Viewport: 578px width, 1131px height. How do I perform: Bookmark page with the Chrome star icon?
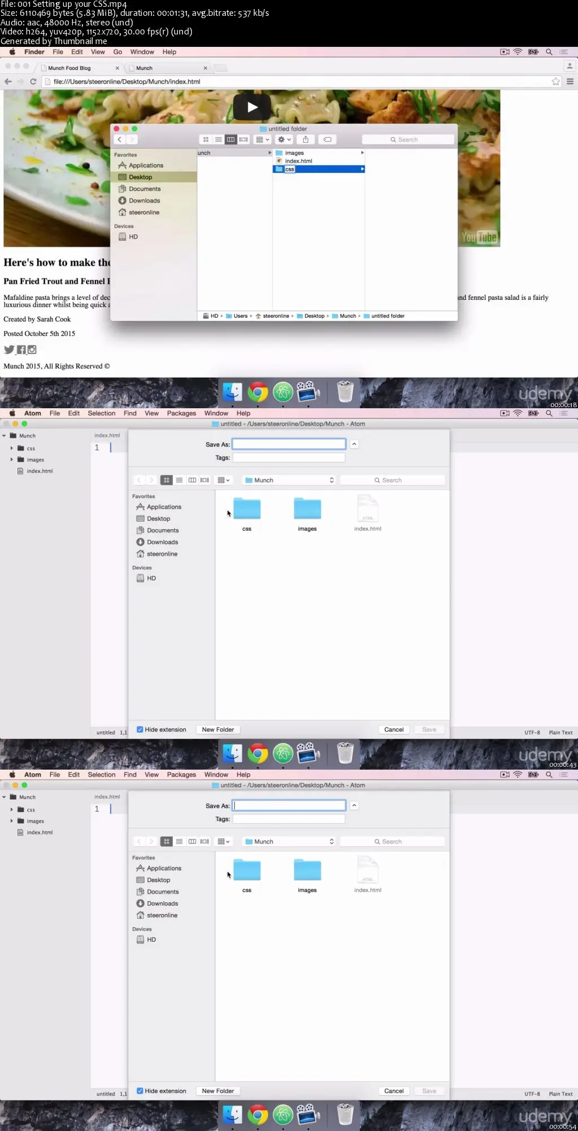555,81
